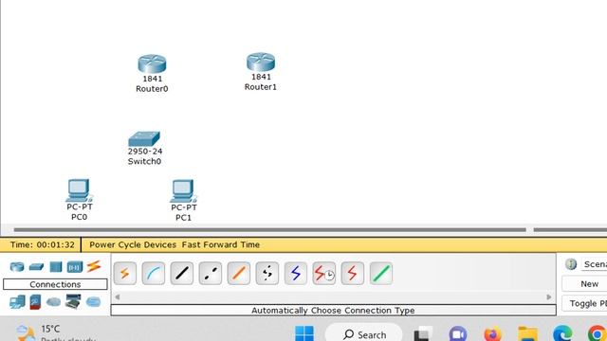Open the End Devices category

pyautogui.click(x=17, y=301)
